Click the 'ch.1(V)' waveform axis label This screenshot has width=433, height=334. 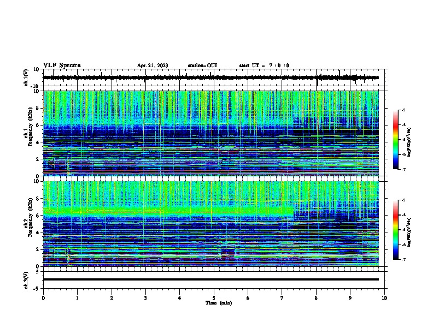point(26,77)
